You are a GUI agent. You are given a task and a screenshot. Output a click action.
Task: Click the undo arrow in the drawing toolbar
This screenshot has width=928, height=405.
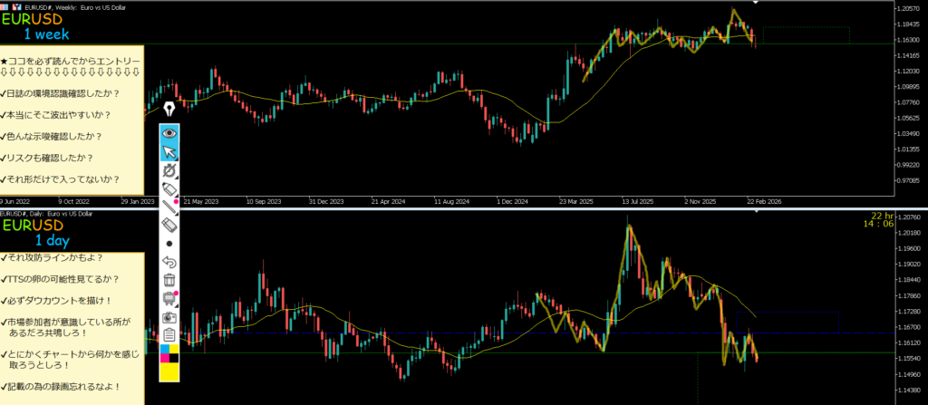(x=169, y=263)
